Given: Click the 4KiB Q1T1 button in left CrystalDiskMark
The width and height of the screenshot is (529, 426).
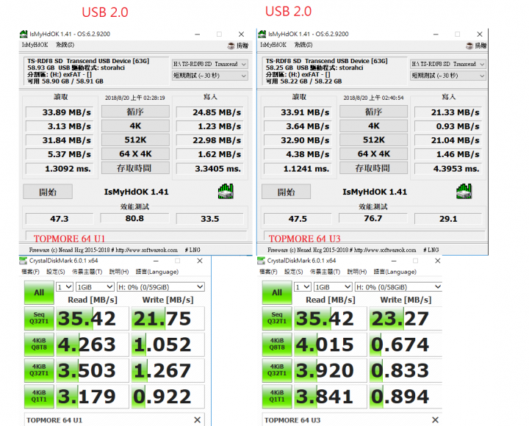Looking at the screenshot, I should [39, 397].
